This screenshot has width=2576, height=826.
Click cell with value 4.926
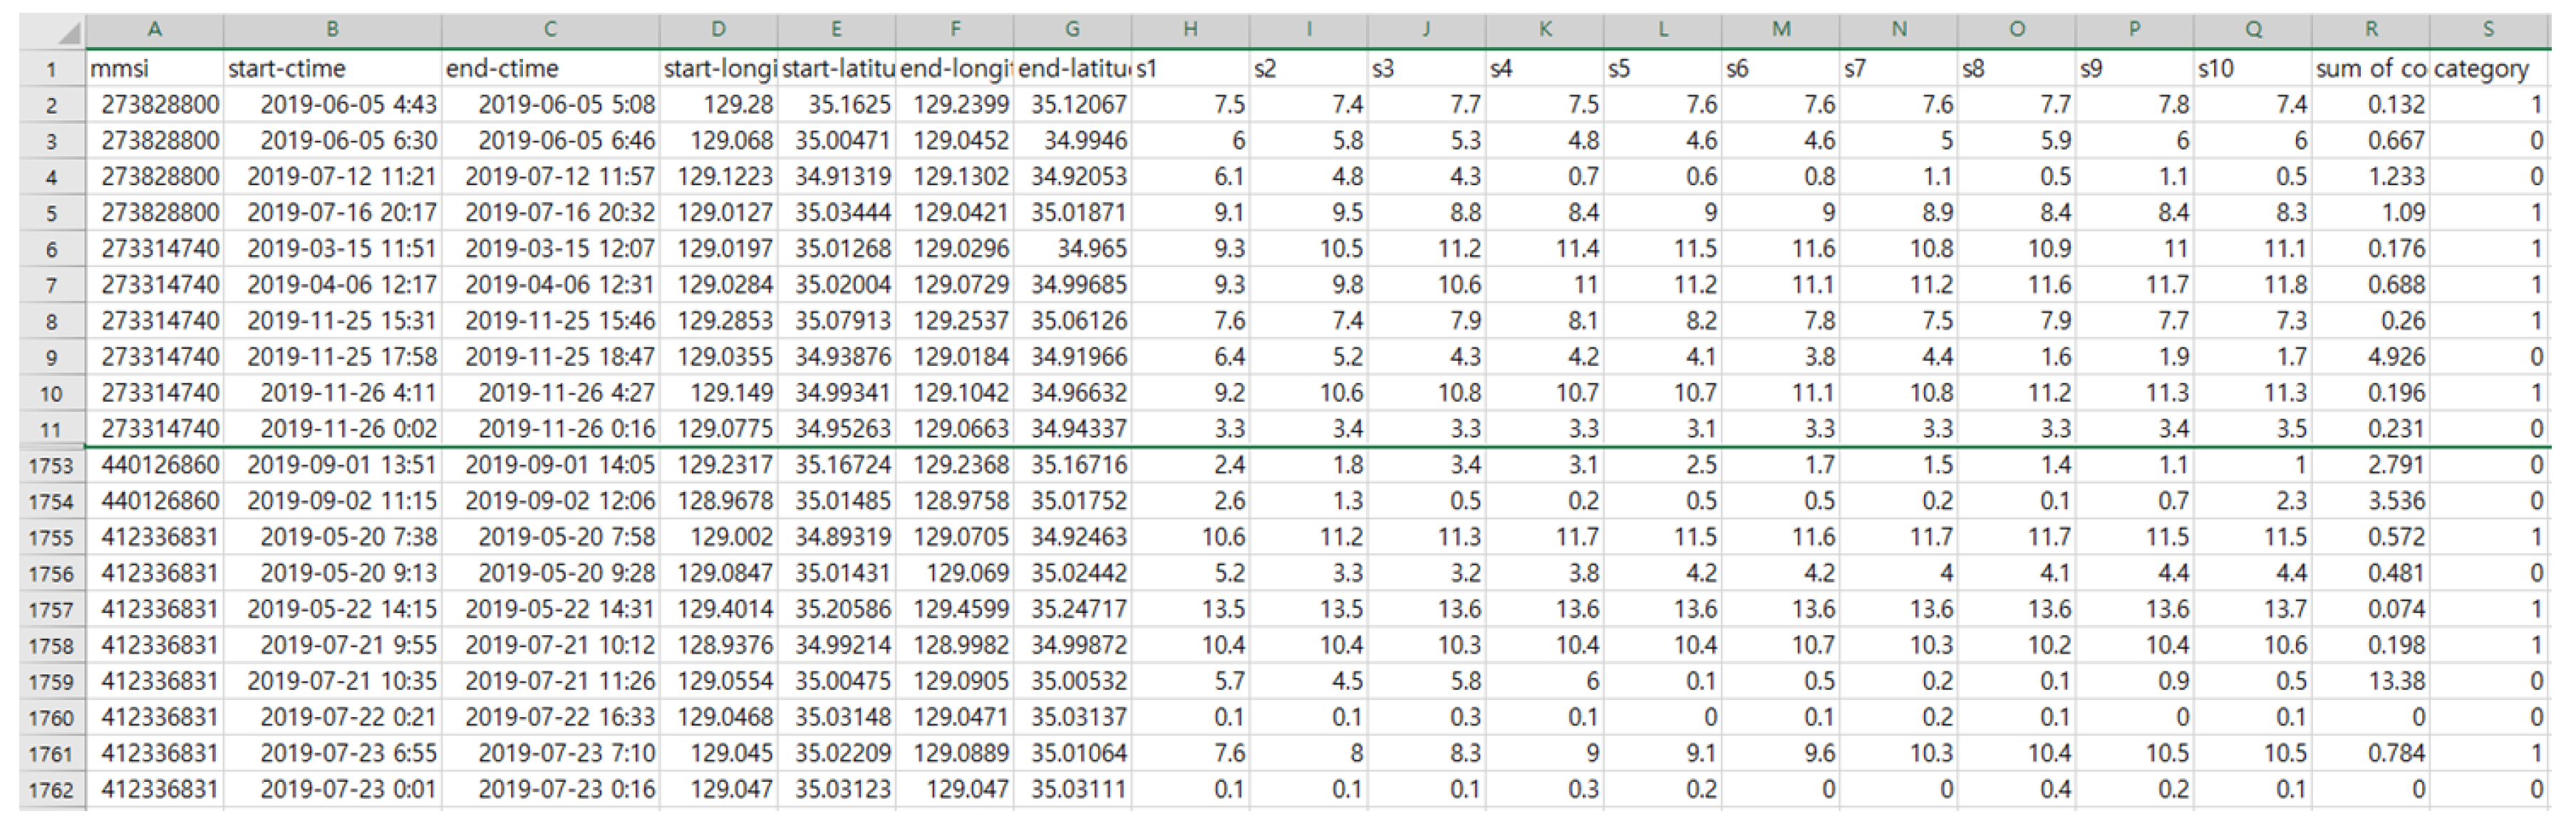tap(2370, 357)
